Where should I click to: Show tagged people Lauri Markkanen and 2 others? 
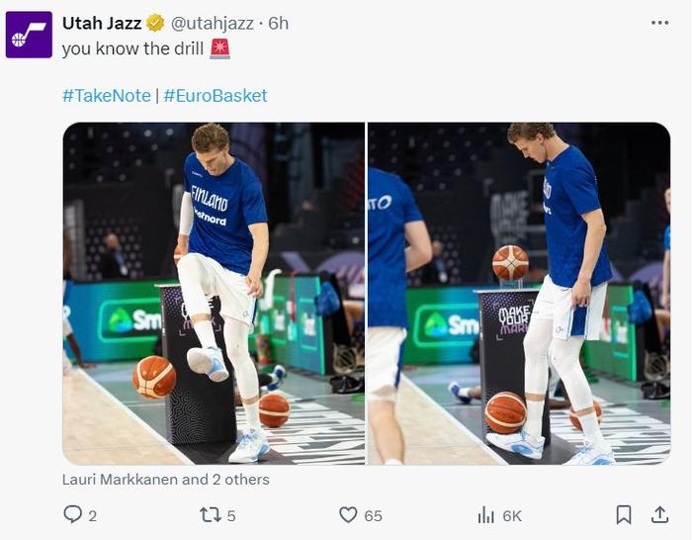pyautogui.click(x=165, y=480)
